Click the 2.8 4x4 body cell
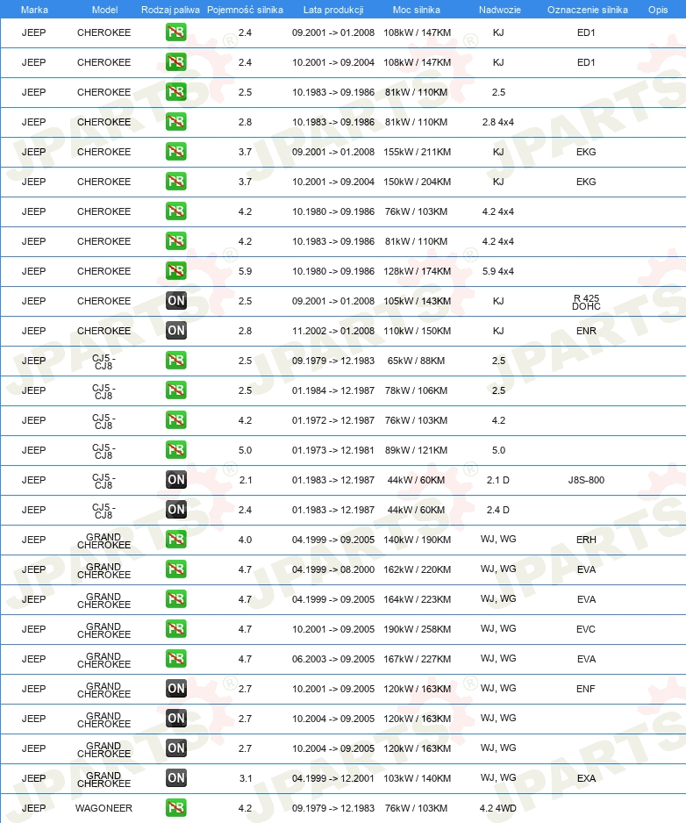The image size is (686, 823). pos(498,122)
